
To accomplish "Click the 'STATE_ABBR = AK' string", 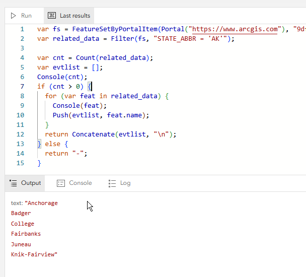I will pyautogui.click(x=190, y=39).
